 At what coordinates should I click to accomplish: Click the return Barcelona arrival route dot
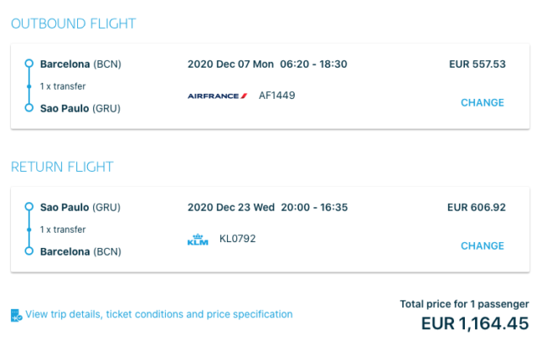coord(29,250)
